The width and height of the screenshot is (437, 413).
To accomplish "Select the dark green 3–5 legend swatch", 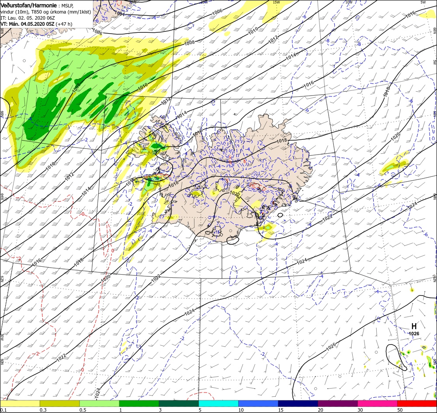I will click(179, 403).
